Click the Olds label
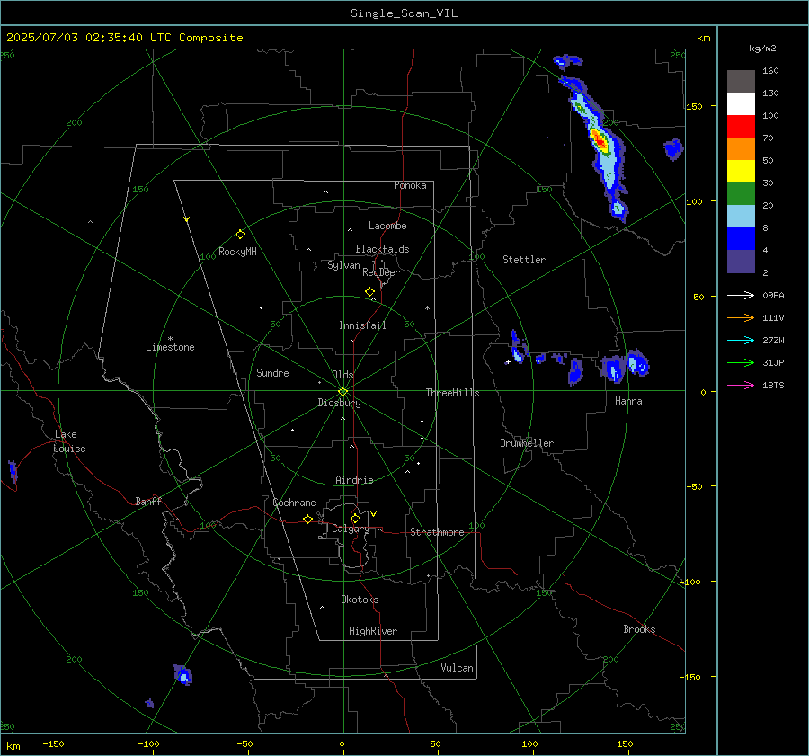The width and height of the screenshot is (809, 756). [x=342, y=375]
